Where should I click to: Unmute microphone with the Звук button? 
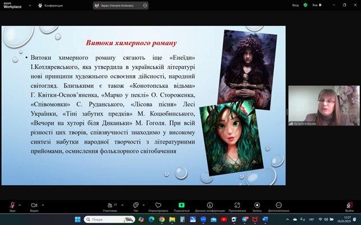(12, 206)
